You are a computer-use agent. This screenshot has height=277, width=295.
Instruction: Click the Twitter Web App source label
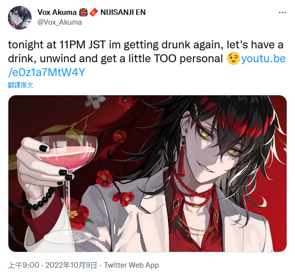pos(131,265)
